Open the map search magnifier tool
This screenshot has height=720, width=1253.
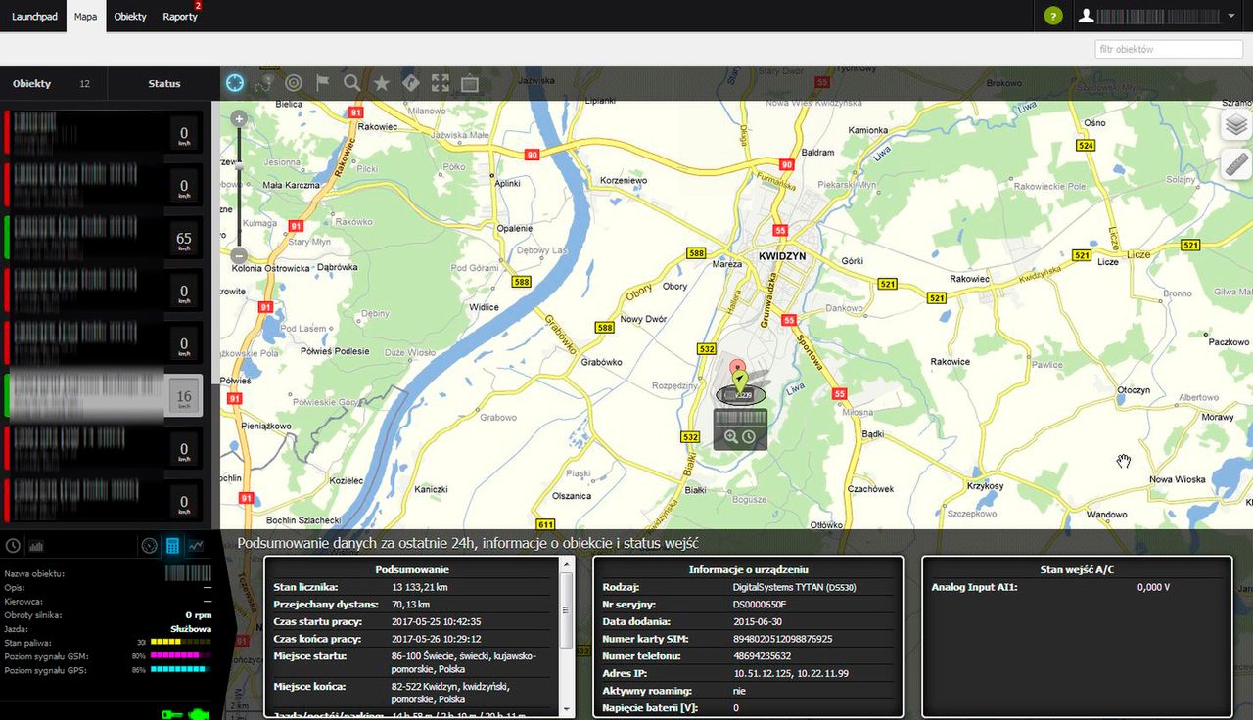click(x=352, y=83)
